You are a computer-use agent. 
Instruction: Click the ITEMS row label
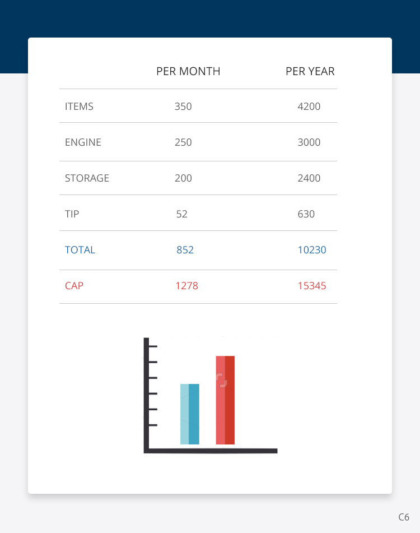79,106
